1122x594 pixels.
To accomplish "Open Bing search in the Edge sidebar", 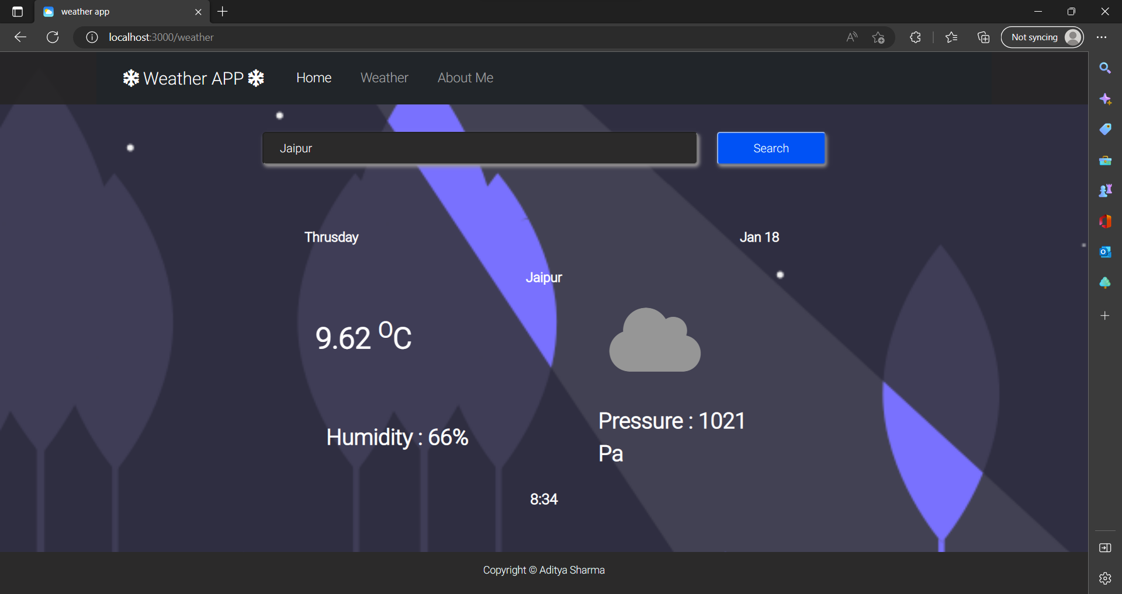I will point(1104,68).
